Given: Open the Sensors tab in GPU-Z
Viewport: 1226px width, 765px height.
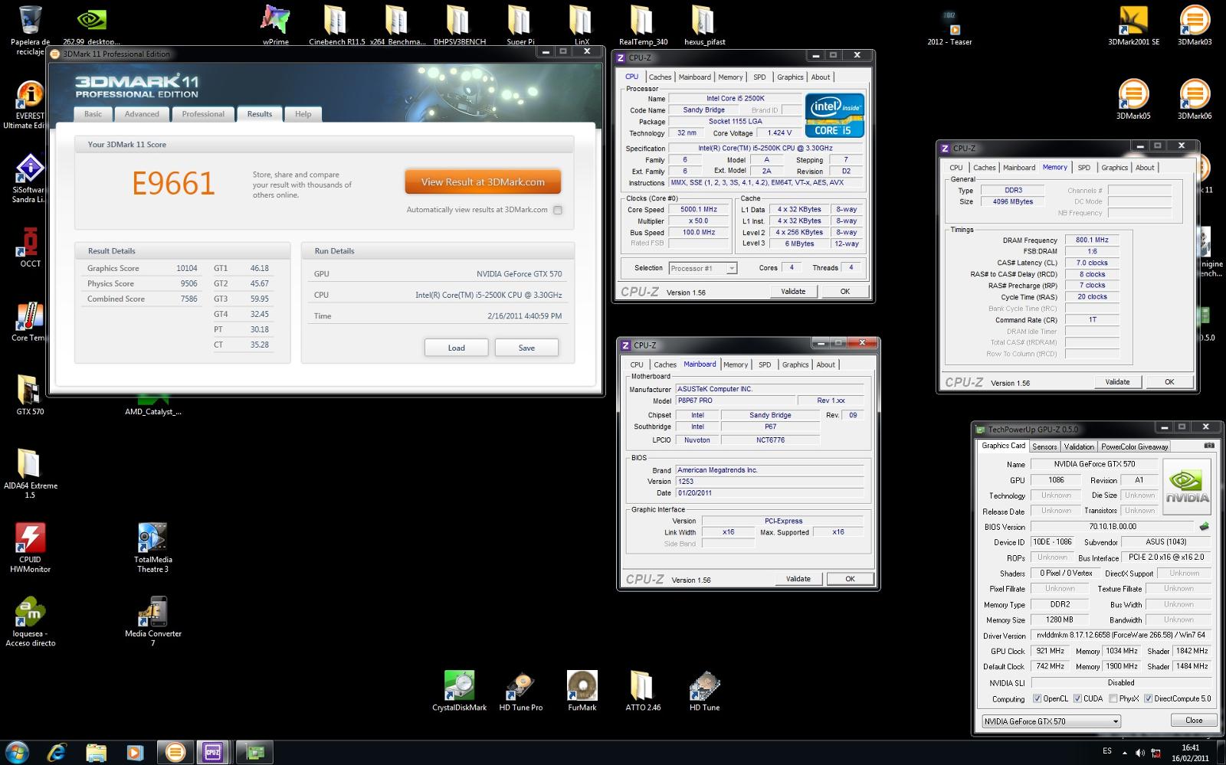Looking at the screenshot, I should tap(1044, 446).
